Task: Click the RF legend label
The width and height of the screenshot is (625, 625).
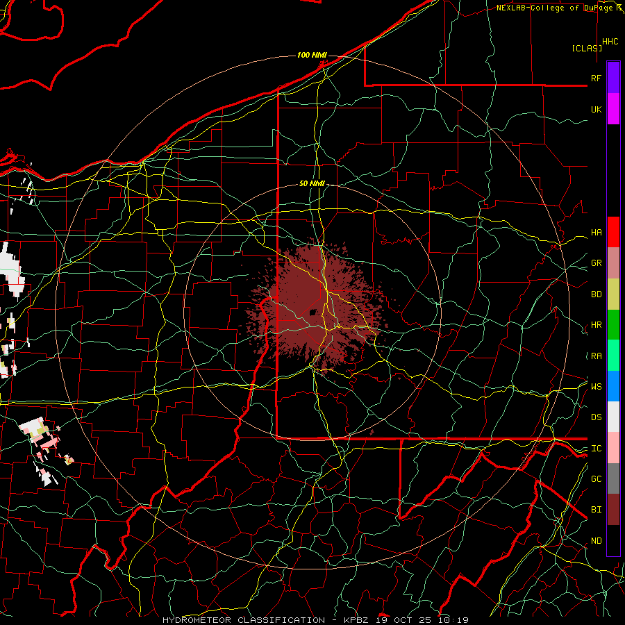Action: click(x=596, y=78)
